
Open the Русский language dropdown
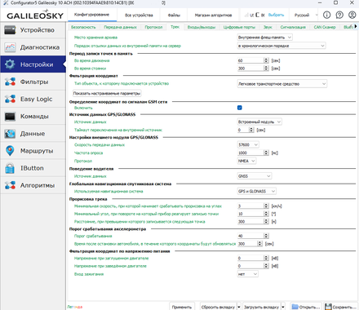305,15
